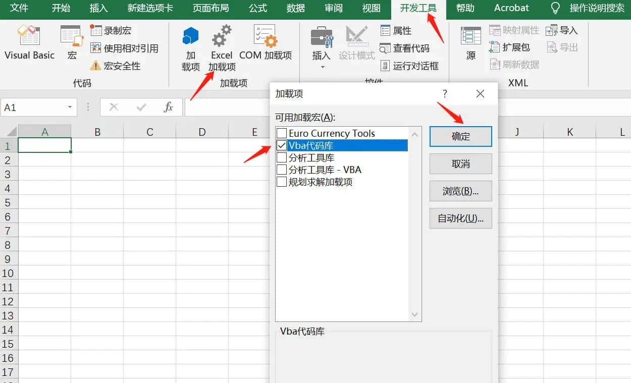The image size is (631, 383).
Task: Uncheck the Vba代码库 add-in
Action: click(282, 145)
